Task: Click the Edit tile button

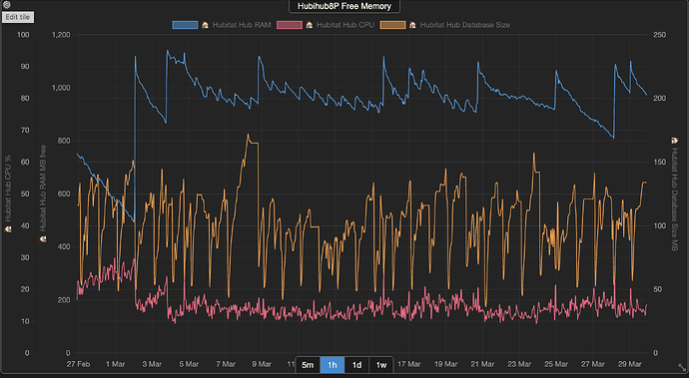Action: pos(18,17)
